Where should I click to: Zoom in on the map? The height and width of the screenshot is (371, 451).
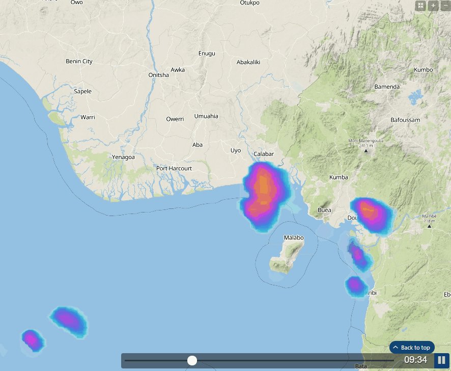[x=433, y=6]
